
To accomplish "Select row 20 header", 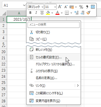I will [3, 52].
